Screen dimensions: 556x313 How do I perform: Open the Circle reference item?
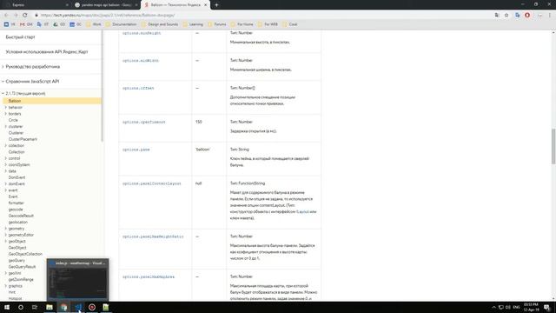point(13,120)
